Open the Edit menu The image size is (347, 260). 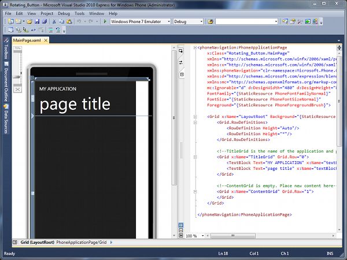[19, 13]
